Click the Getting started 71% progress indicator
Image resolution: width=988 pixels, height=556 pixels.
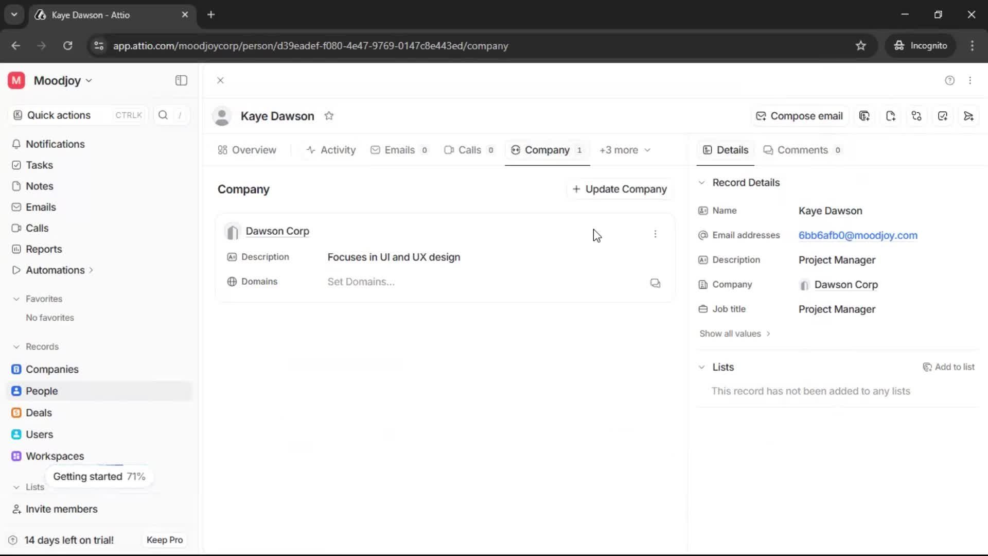click(99, 476)
